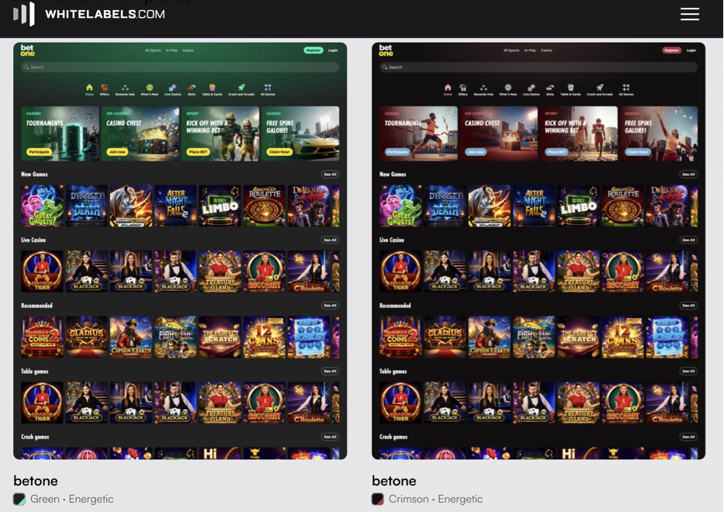Open Gladius game in Green Recommended row
This screenshot has width=724, height=512.
pos(86,337)
